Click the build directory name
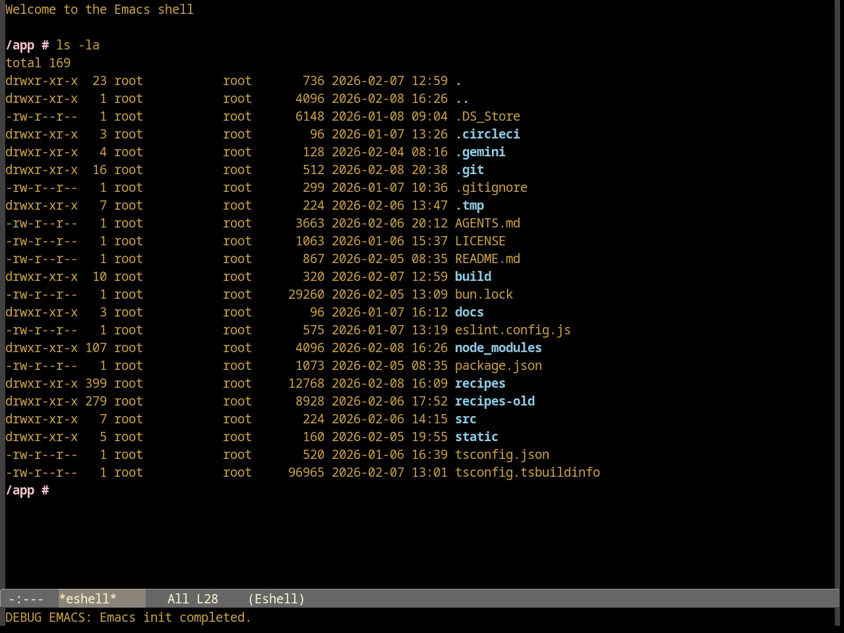This screenshot has width=844, height=633. click(x=473, y=276)
